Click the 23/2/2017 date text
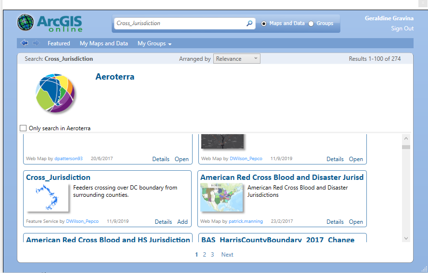 (282, 221)
